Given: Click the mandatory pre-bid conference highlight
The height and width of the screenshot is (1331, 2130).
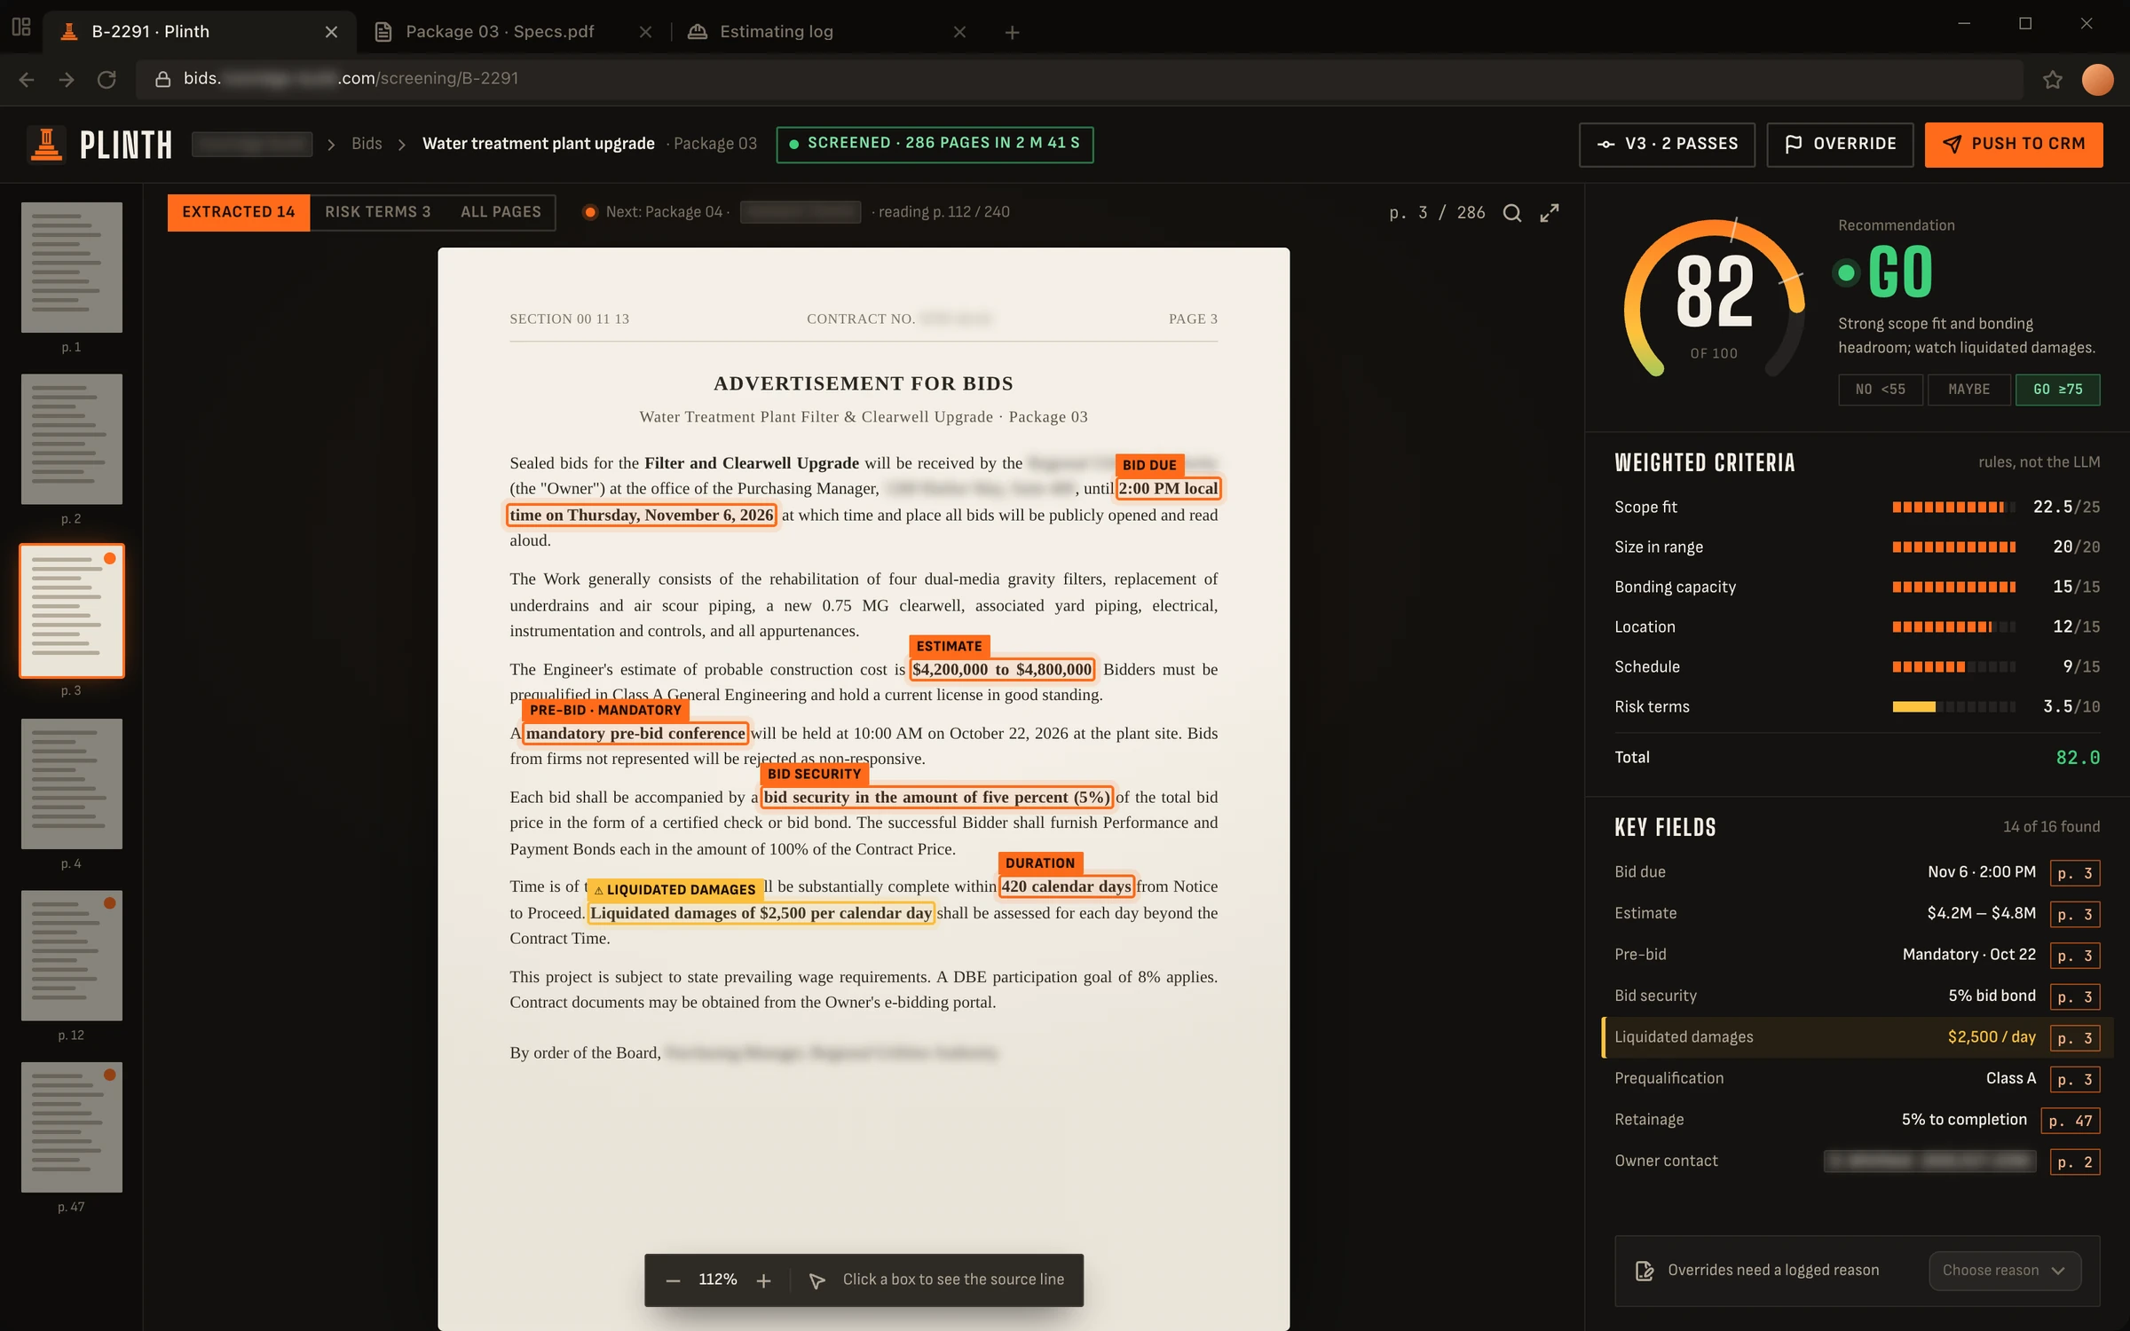Looking at the screenshot, I should click(635, 733).
